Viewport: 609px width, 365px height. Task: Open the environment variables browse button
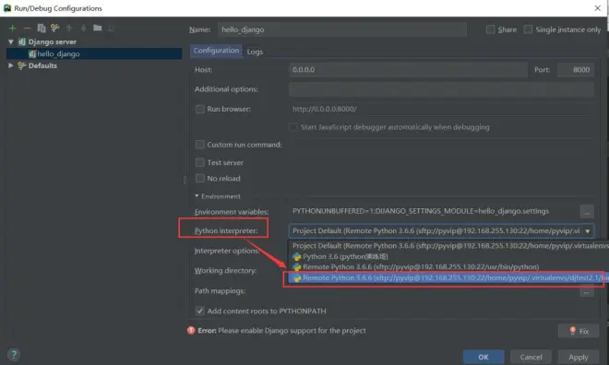587,212
